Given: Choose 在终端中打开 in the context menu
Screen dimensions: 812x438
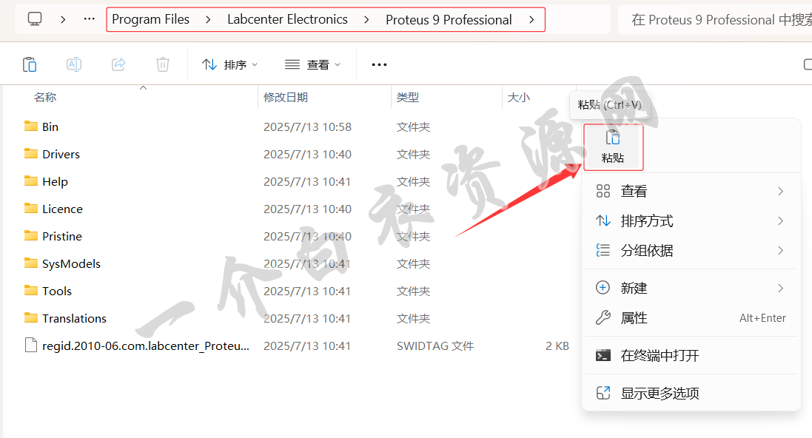Looking at the screenshot, I should [x=691, y=356].
